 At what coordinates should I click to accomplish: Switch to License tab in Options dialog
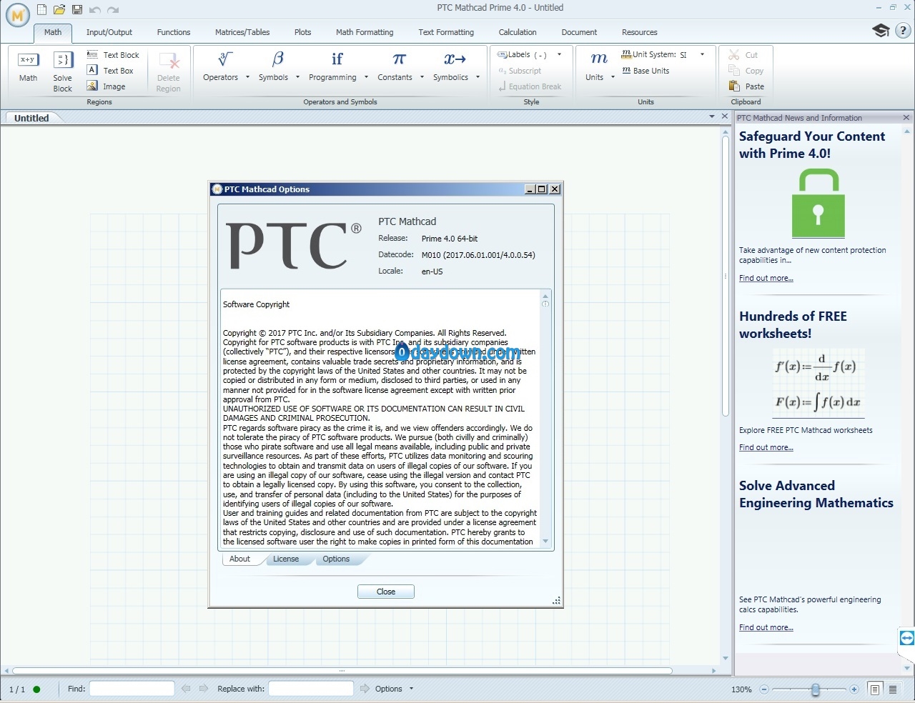pos(286,559)
